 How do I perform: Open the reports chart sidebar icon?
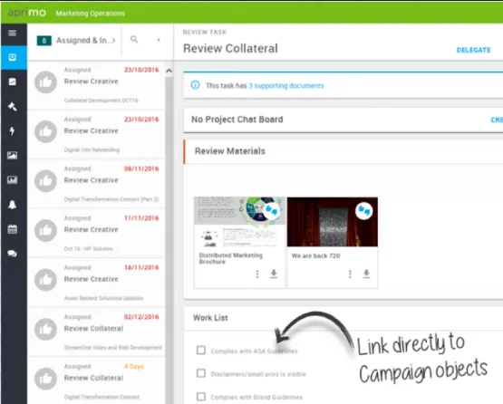click(x=12, y=180)
